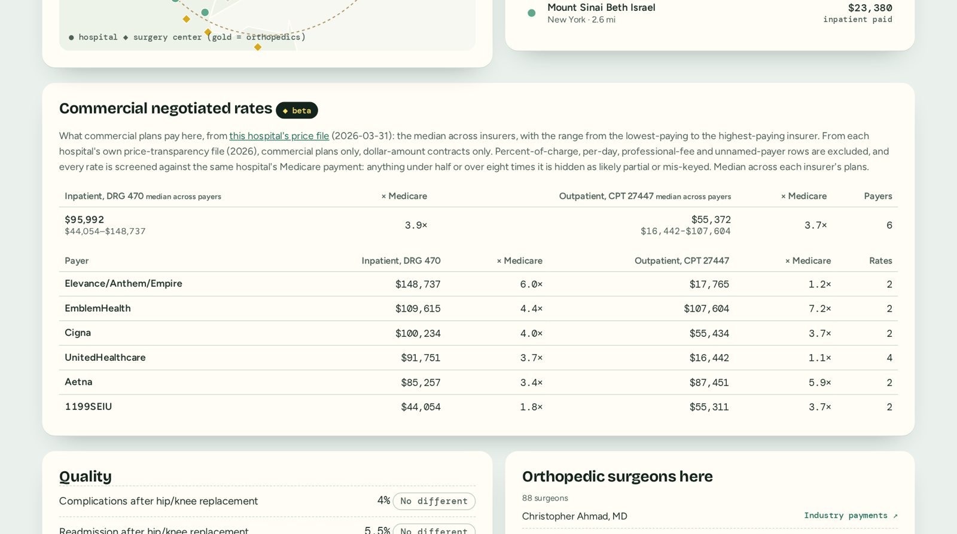This screenshot has height=534, width=957.
Task: Click the Orthopedic surgeons here heading
Action: [x=617, y=476]
